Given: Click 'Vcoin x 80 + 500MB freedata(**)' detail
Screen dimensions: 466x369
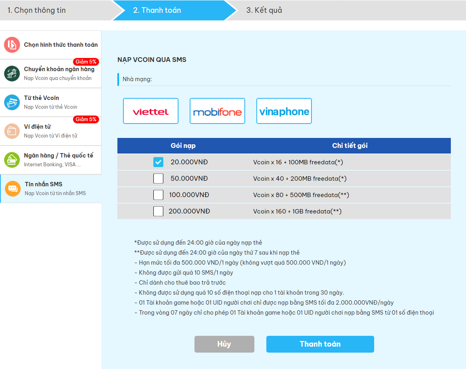Looking at the screenshot, I should [301, 195].
